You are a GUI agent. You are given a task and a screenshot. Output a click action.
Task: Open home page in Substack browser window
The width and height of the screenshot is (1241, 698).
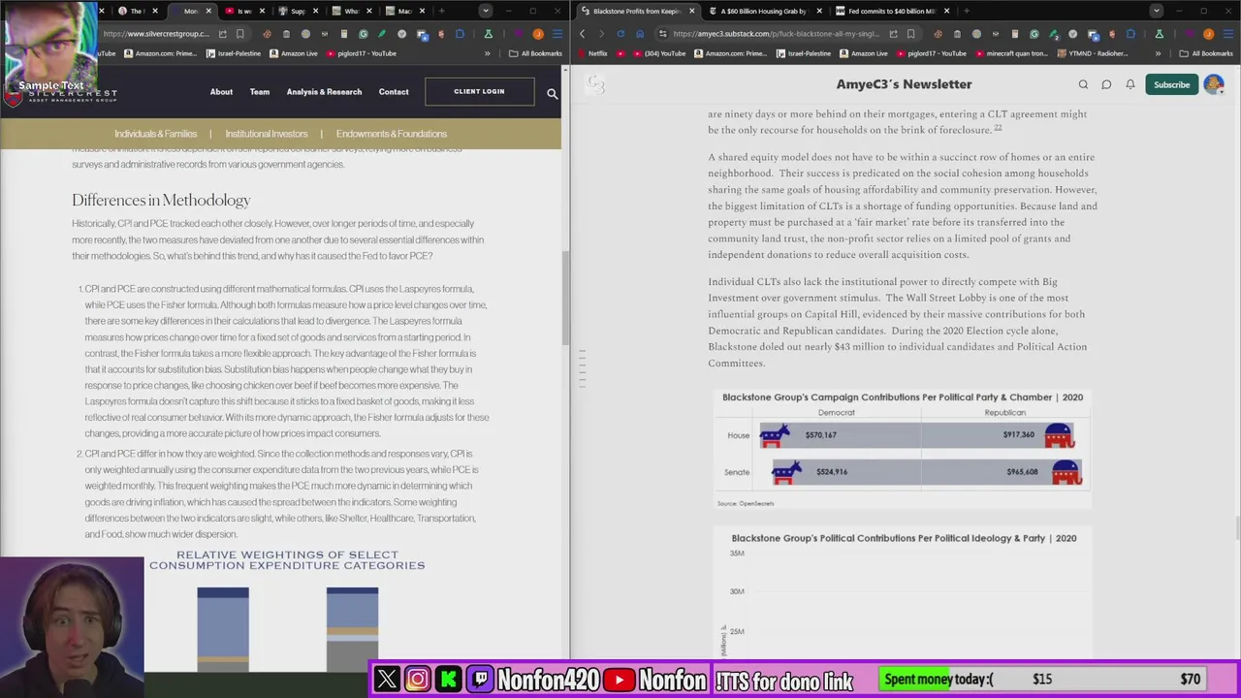point(640,34)
